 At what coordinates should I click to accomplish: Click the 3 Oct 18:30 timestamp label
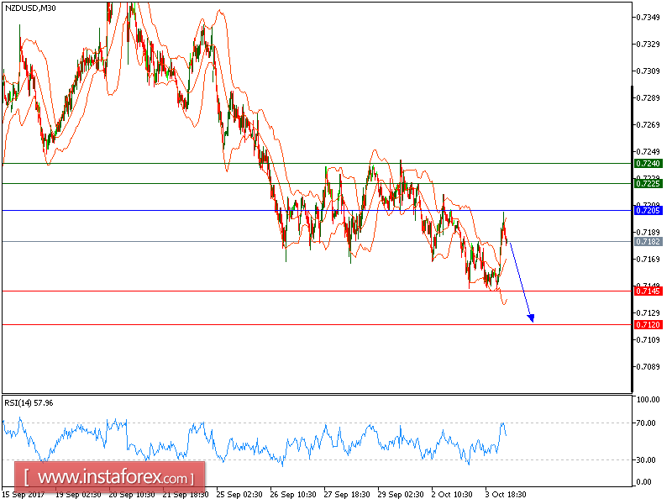(x=504, y=495)
